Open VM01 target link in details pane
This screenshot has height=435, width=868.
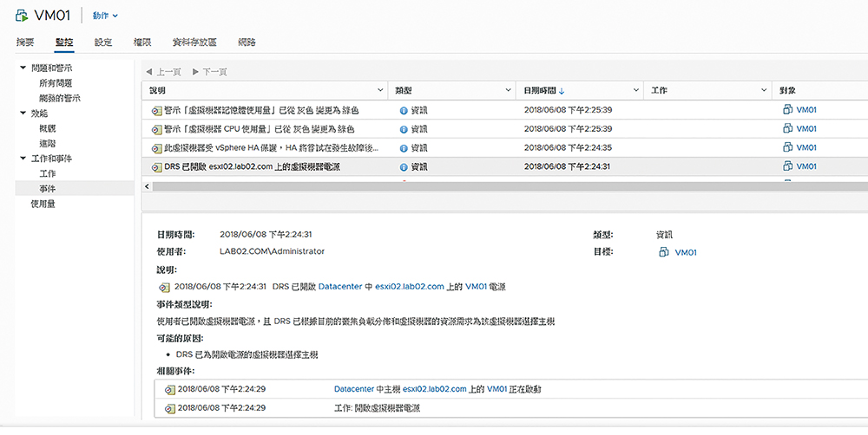click(686, 253)
